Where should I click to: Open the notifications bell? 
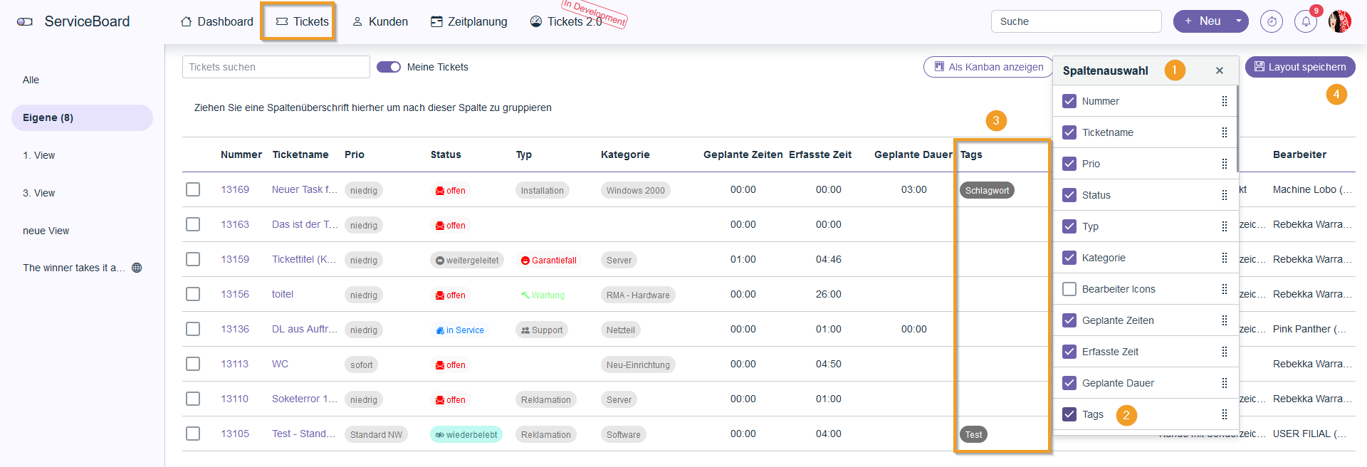point(1305,21)
